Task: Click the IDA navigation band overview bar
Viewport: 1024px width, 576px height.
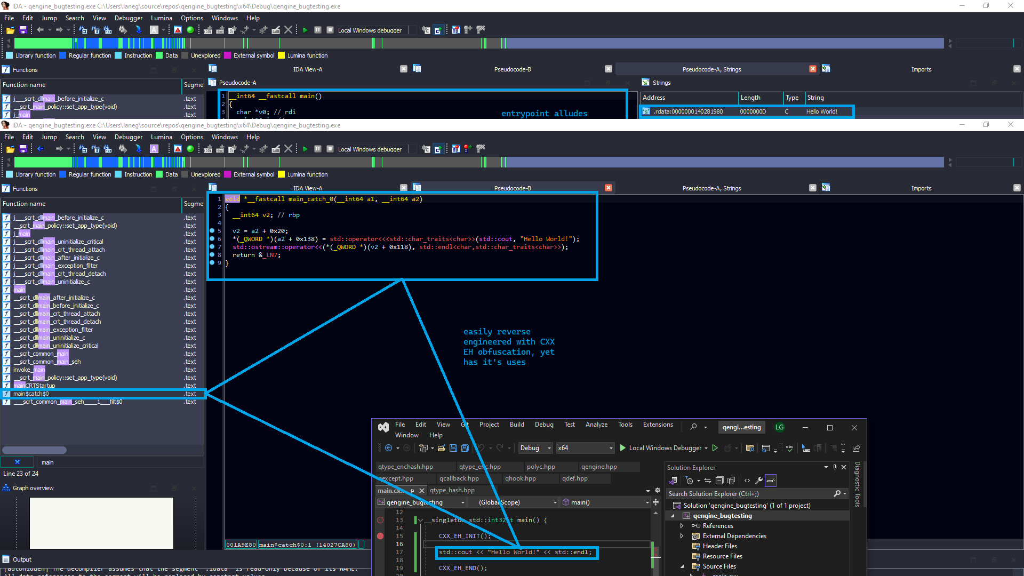Action: pos(480,162)
